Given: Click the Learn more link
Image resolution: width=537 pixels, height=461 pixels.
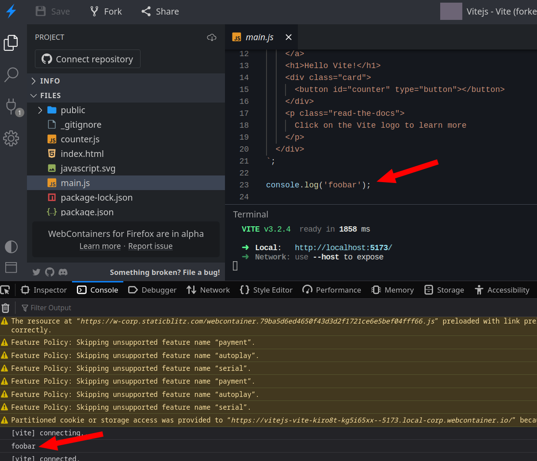Looking at the screenshot, I should coord(100,246).
